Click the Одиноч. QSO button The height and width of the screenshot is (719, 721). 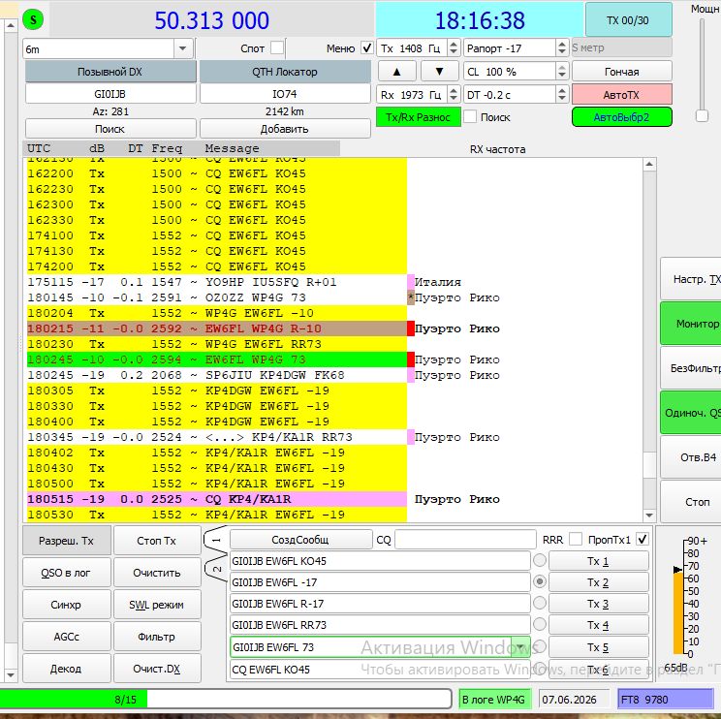coord(691,413)
